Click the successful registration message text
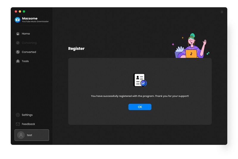 coord(140,96)
